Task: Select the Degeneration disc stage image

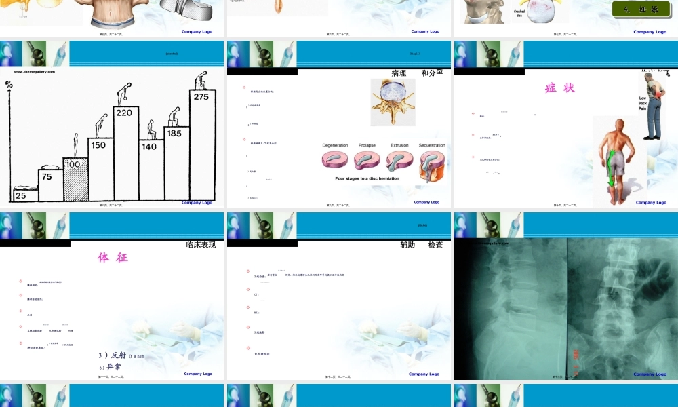Action: click(335, 160)
